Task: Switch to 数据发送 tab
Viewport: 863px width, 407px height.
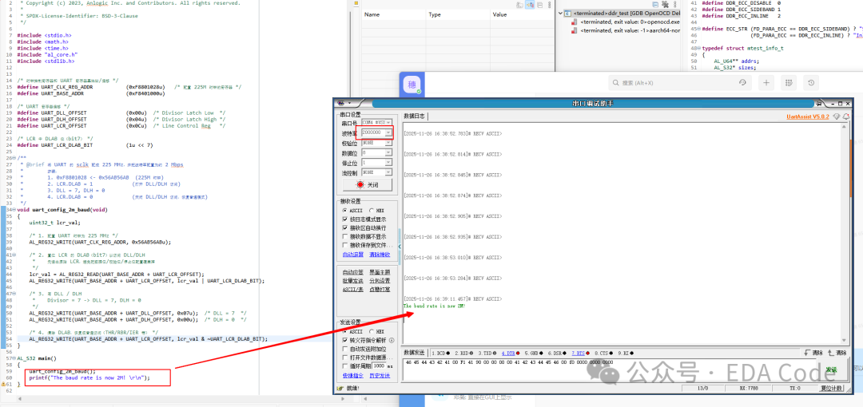Action: tap(415, 353)
